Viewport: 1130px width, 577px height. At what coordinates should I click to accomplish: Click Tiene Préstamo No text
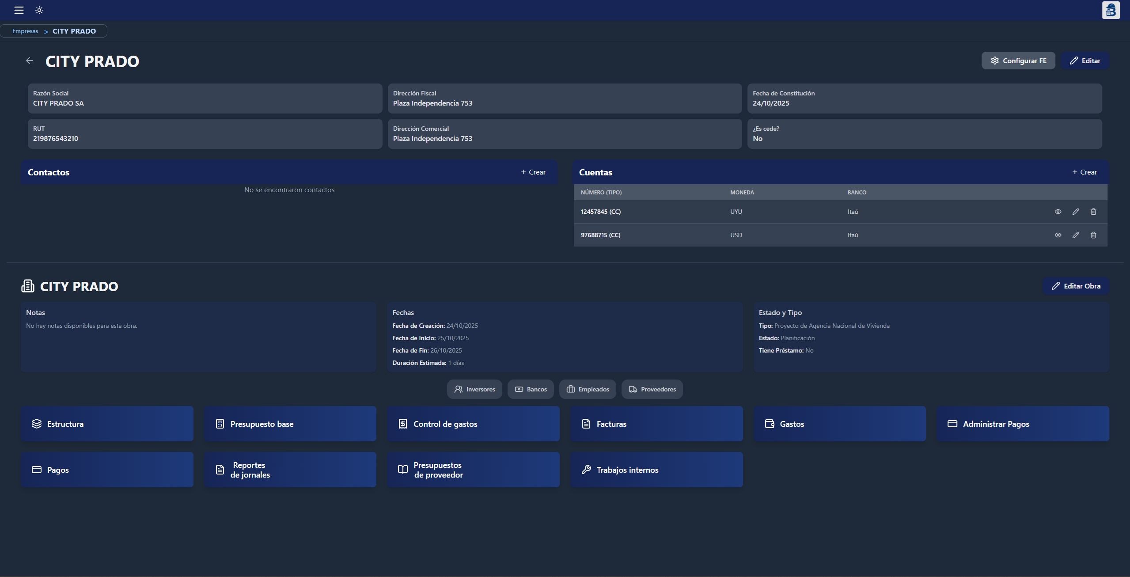click(786, 350)
